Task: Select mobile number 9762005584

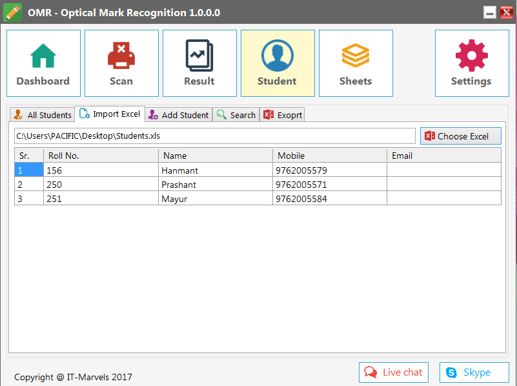Action: pos(330,198)
